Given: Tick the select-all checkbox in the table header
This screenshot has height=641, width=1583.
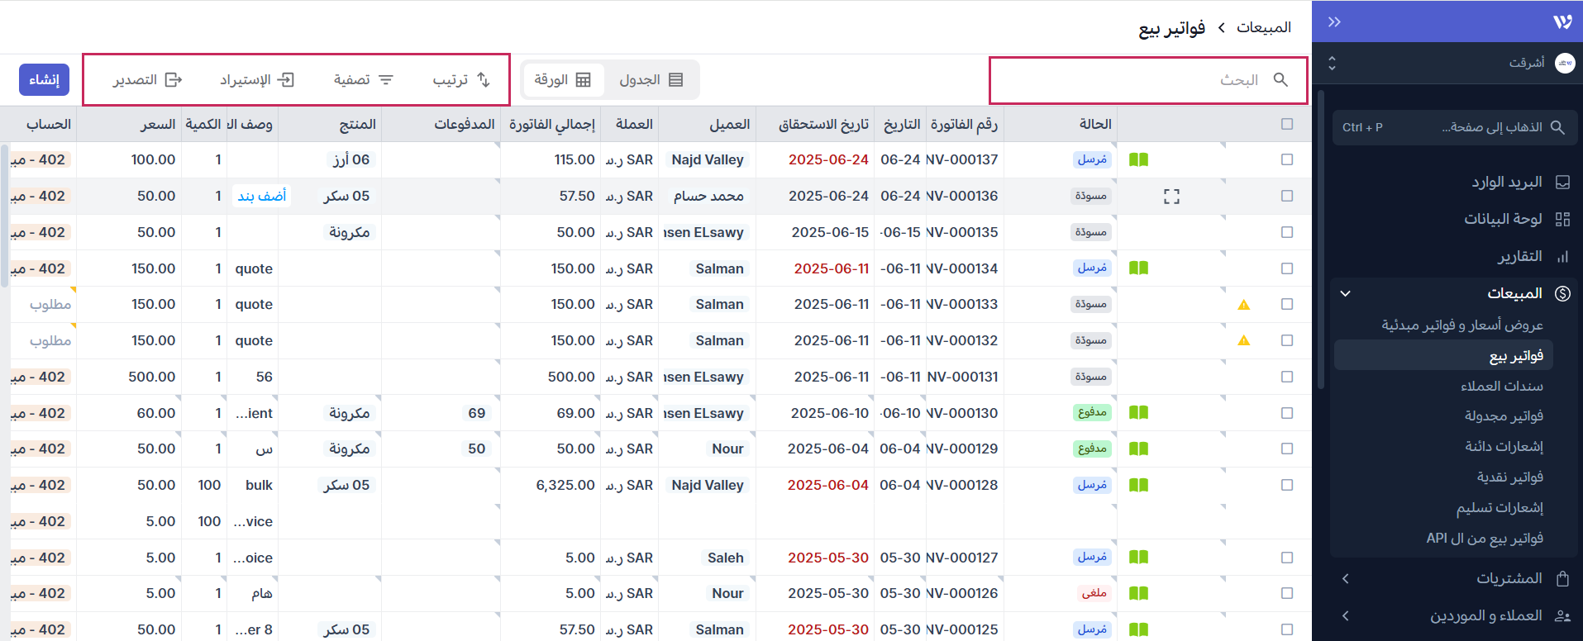Looking at the screenshot, I should [x=1287, y=124].
